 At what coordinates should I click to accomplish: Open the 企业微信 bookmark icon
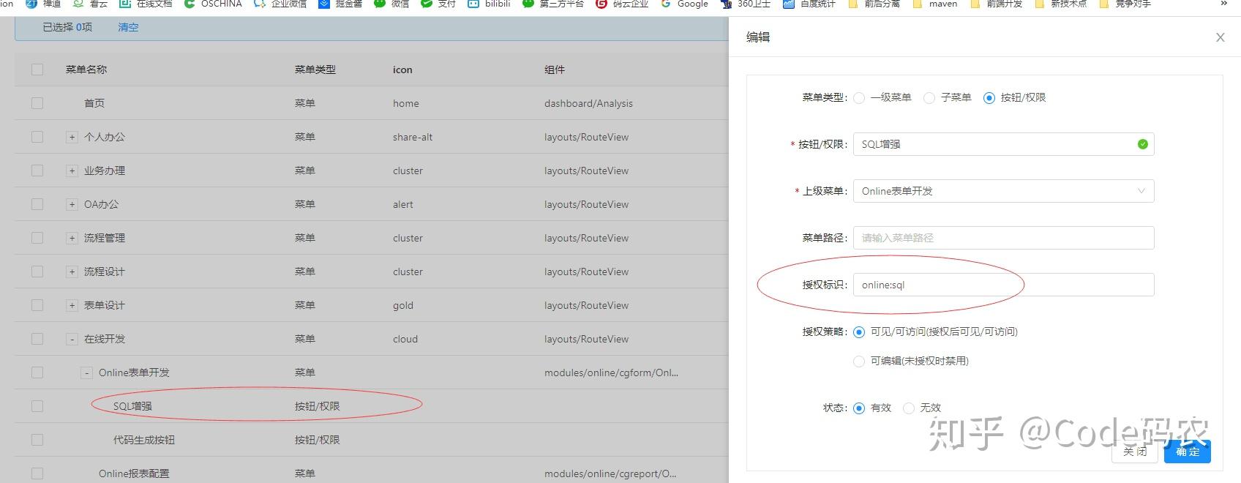tap(259, 4)
